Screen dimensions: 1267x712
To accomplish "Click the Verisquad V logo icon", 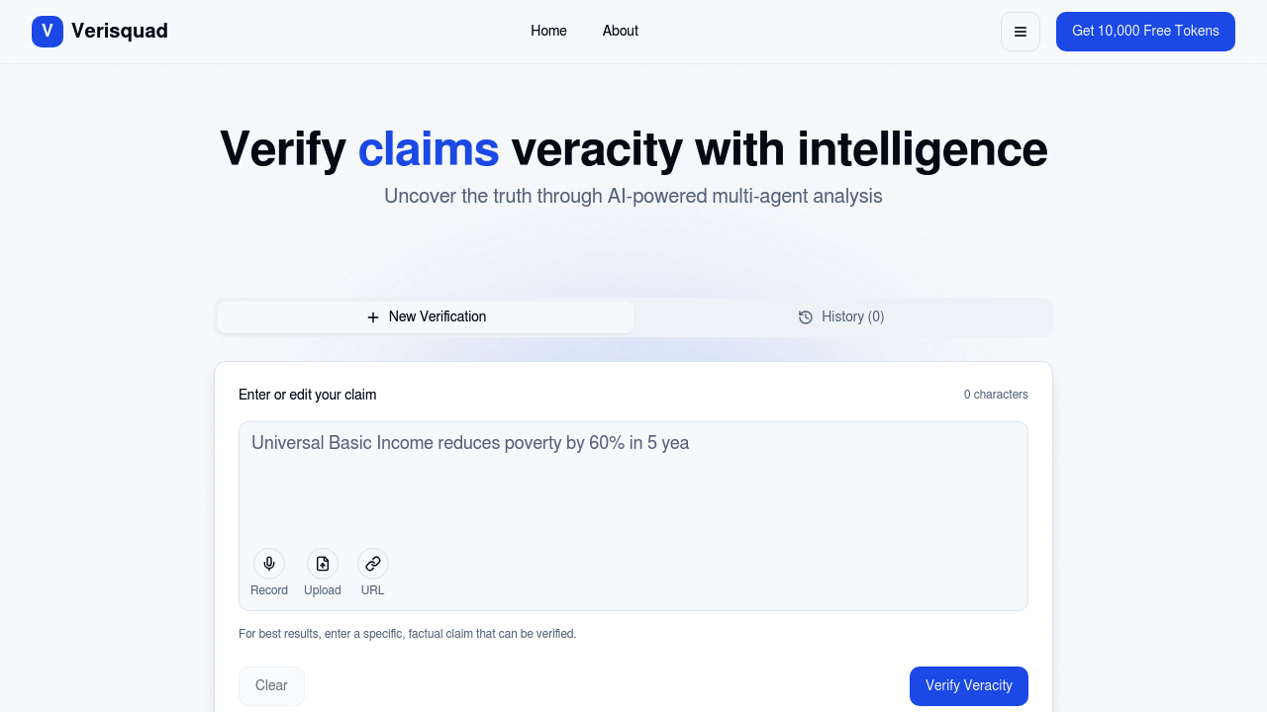I will (47, 31).
